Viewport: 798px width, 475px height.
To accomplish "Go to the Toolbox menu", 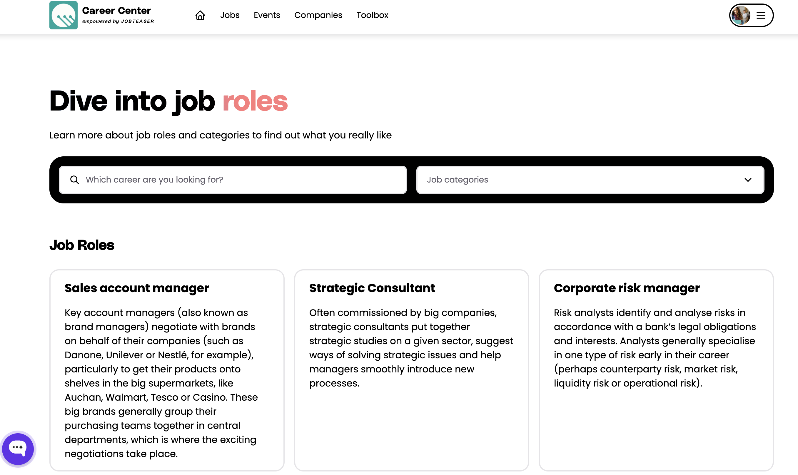I will [x=372, y=15].
